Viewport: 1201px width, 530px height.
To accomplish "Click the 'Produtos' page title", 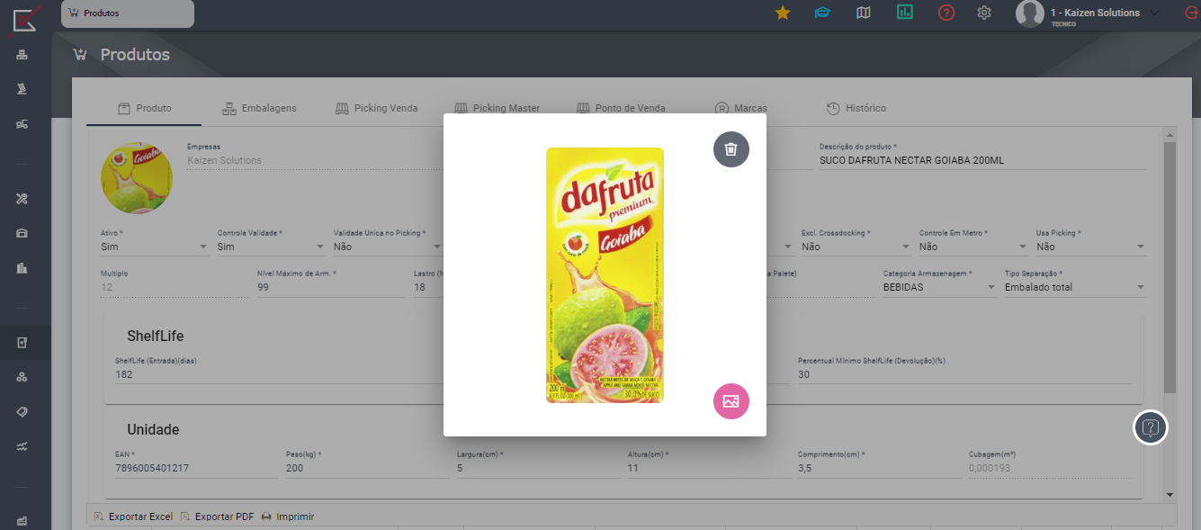I will (135, 55).
